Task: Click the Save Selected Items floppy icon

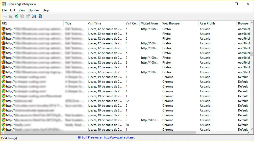Action: [11, 16]
